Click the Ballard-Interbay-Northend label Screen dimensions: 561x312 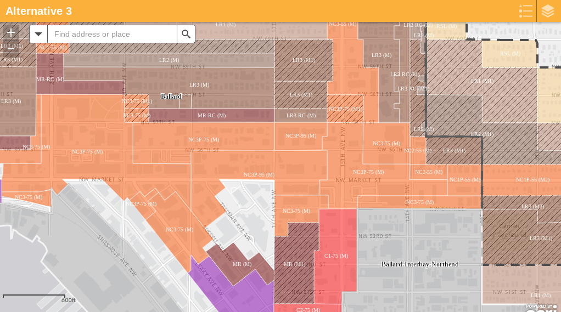pyautogui.click(x=420, y=264)
